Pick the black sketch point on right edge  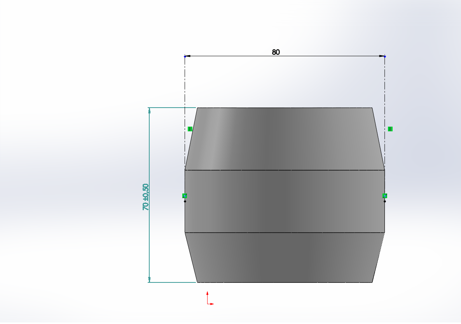pos(385,201)
